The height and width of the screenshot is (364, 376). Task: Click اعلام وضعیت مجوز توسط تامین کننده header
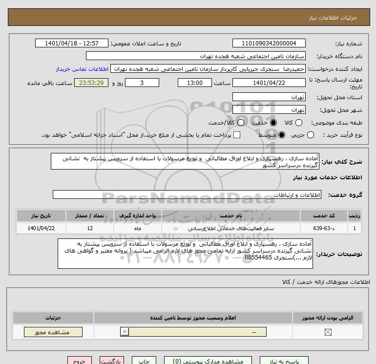(x=193, y=318)
